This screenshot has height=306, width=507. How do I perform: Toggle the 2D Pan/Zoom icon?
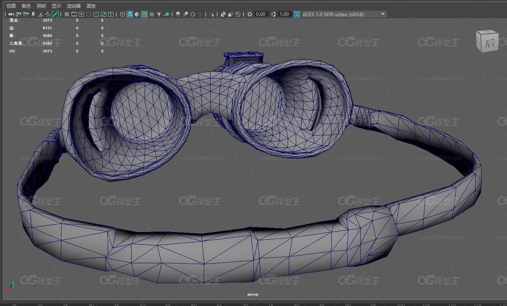pos(48,14)
